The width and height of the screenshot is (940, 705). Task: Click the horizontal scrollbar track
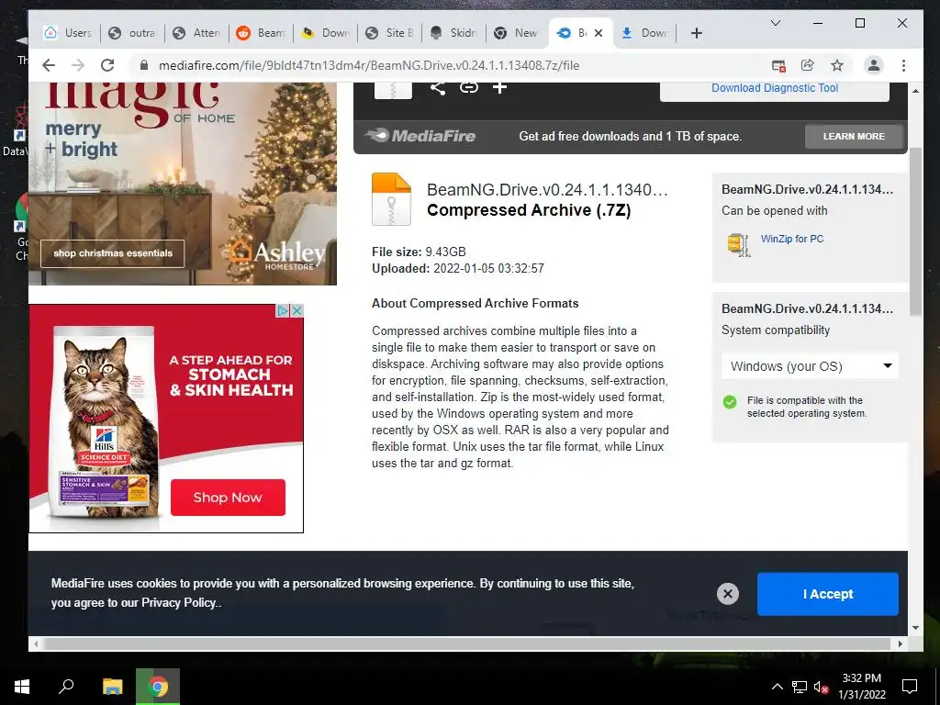467,643
